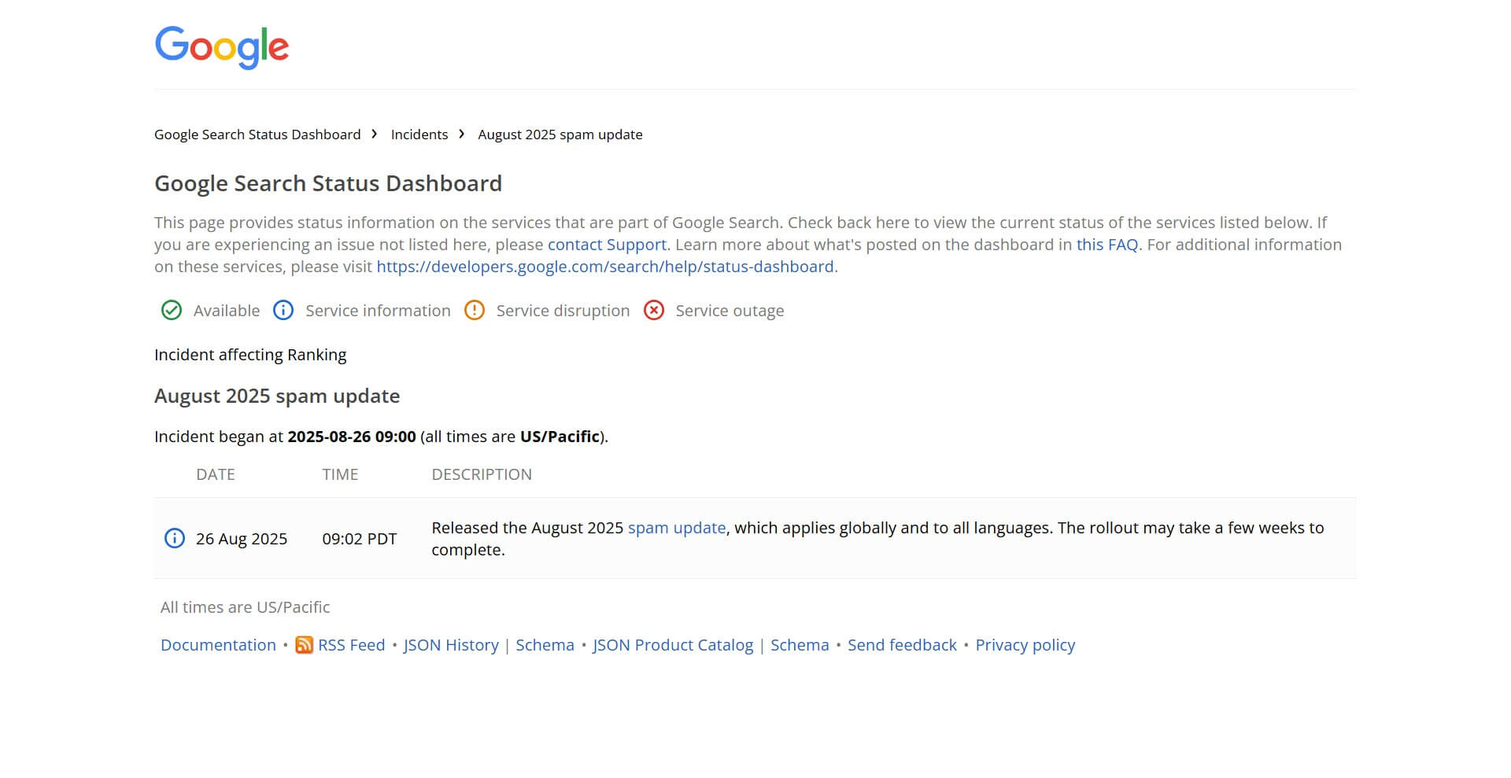Click the red Service outage icon
Viewport: 1511px width, 778px height.
(x=654, y=311)
